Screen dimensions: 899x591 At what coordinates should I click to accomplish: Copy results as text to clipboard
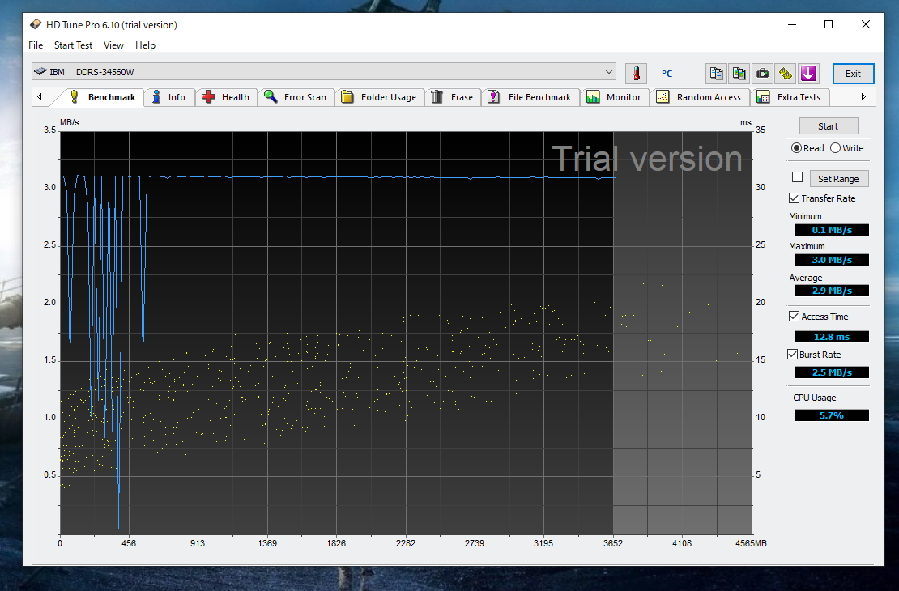(x=716, y=74)
